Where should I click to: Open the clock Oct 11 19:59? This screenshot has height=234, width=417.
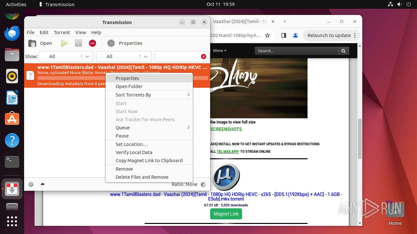coord(221,4)
